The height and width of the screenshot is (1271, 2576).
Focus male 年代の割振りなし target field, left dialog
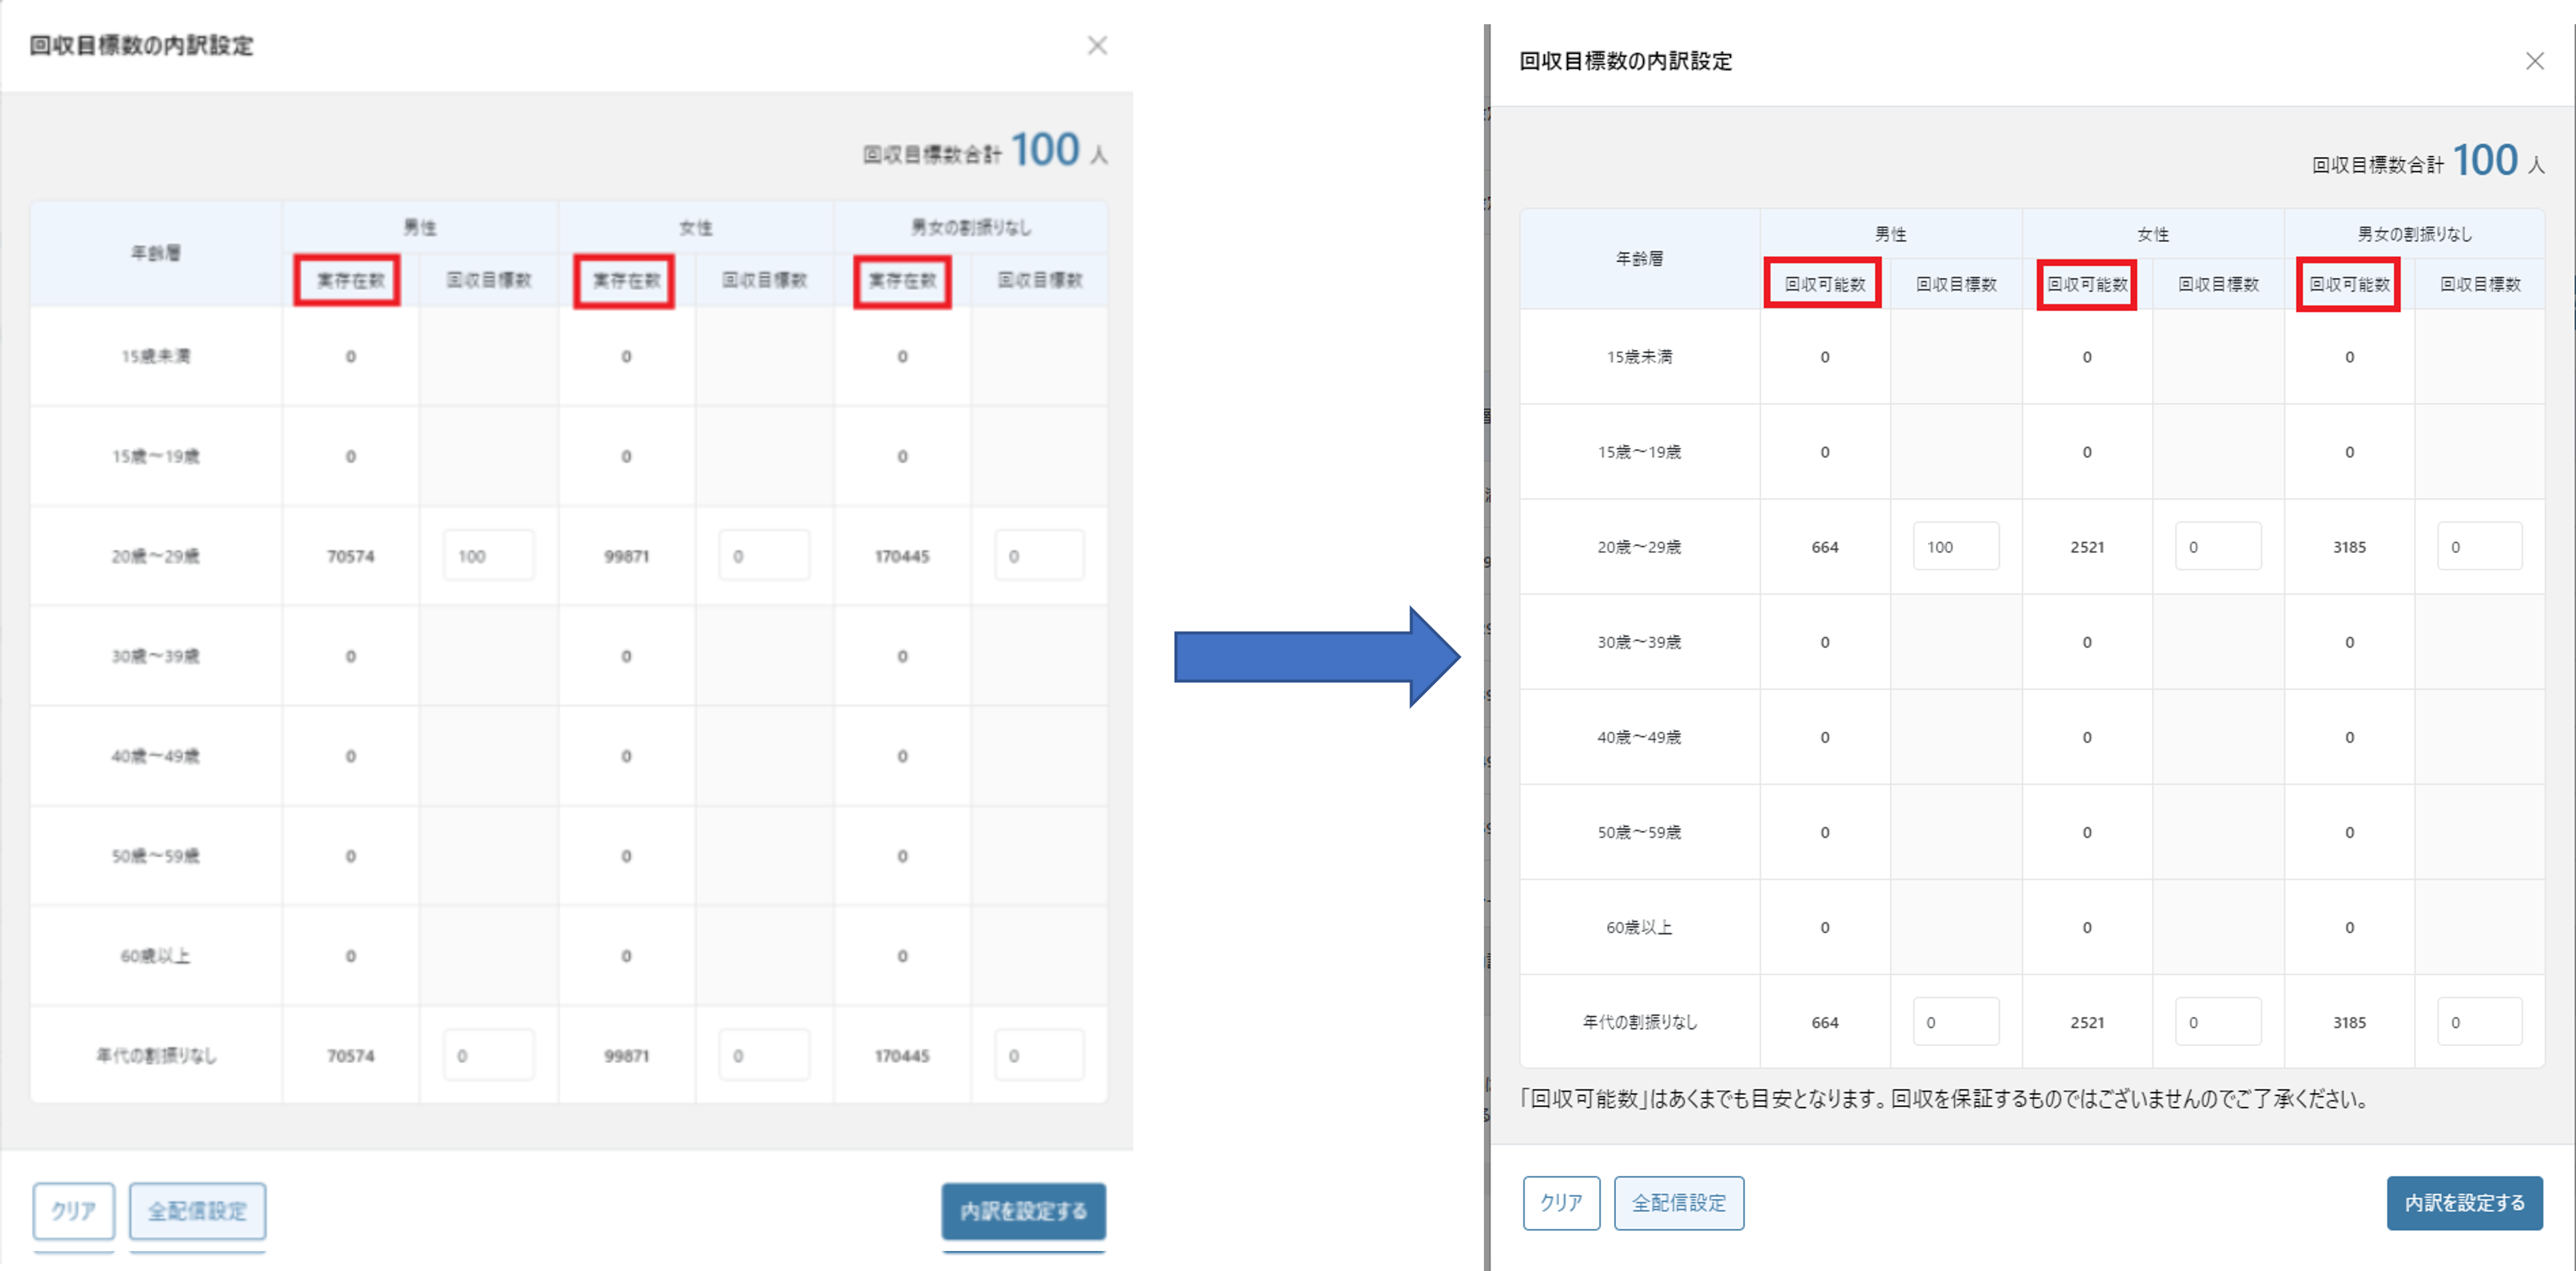point(488,1055)
